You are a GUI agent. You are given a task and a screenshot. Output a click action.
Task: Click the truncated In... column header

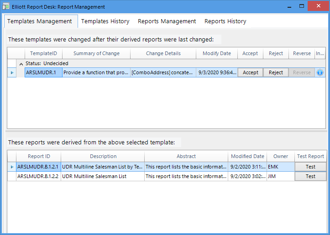pyautogui.click(x=320, y=53)
